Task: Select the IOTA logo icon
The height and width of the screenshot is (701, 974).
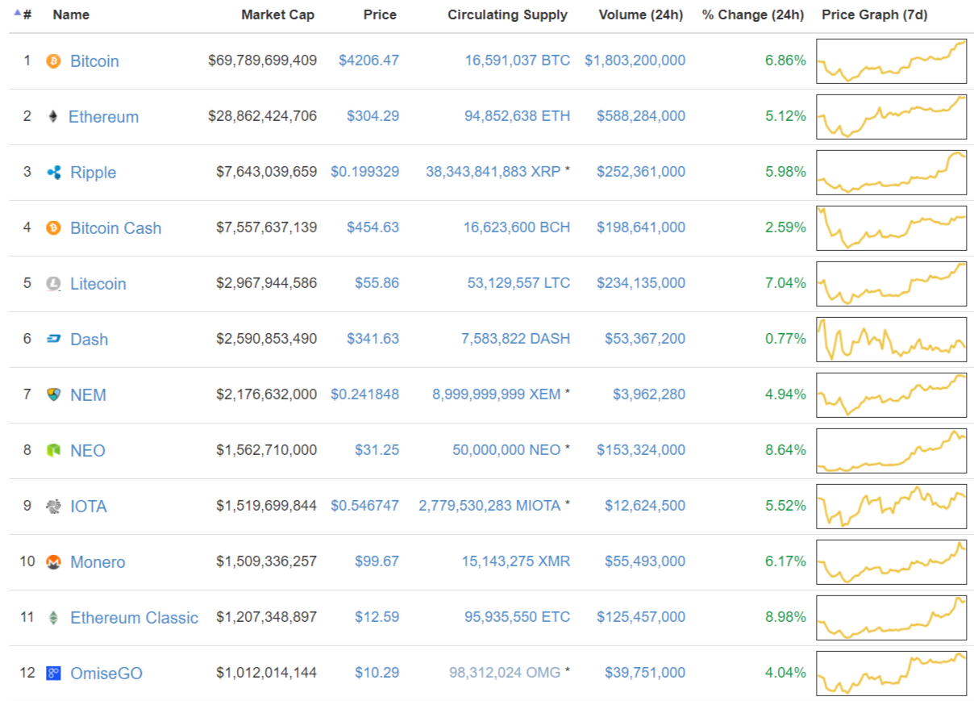Action: tap(53, 506)
